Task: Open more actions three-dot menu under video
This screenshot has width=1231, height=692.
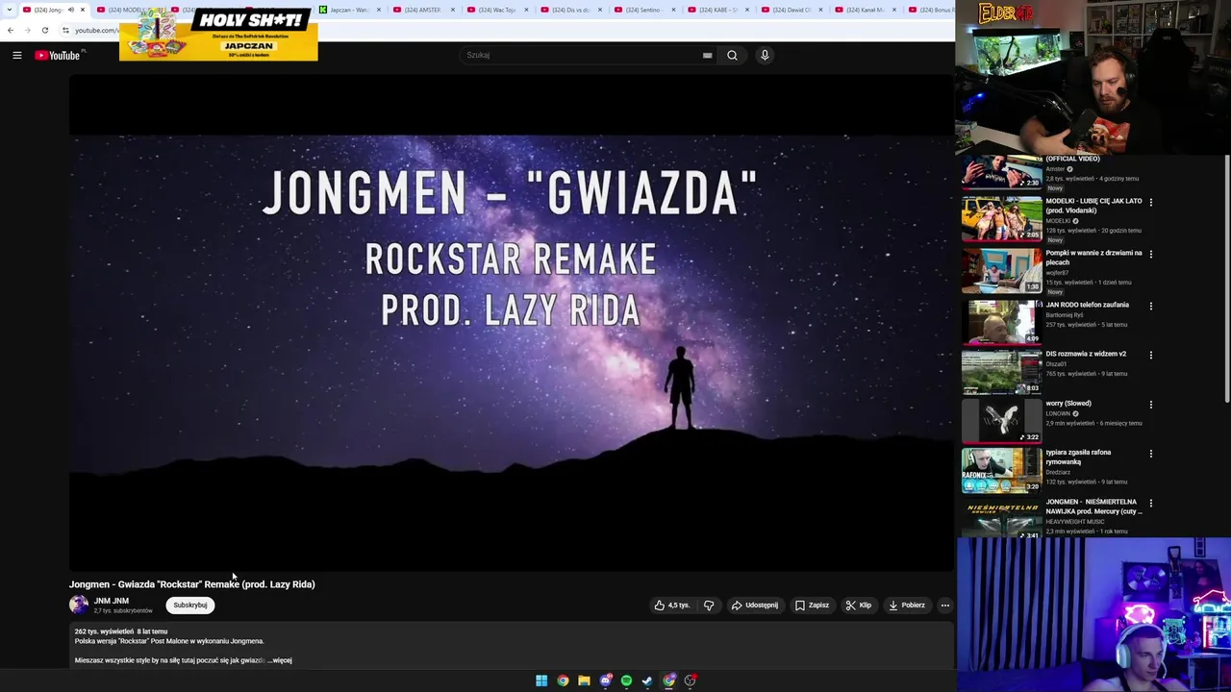Action: pyautogui.click(x=945, y=605)
